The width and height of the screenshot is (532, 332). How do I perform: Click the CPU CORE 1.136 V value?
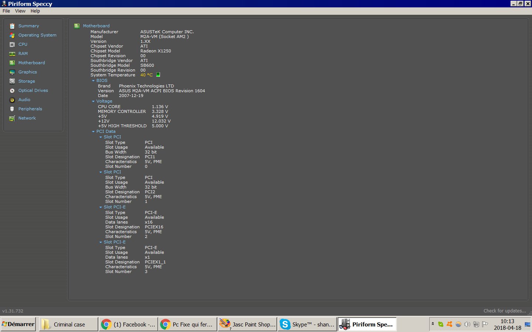coord(160,107)
